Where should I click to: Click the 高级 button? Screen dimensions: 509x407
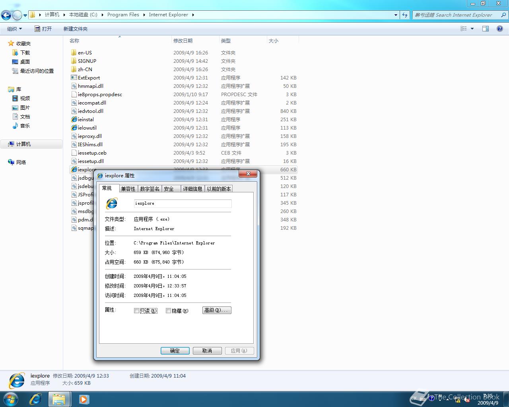[x=217, y=310]
